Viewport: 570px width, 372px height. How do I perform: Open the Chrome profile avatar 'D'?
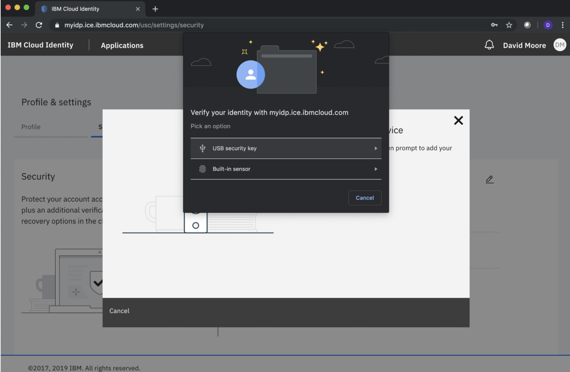tap(548, 25)
